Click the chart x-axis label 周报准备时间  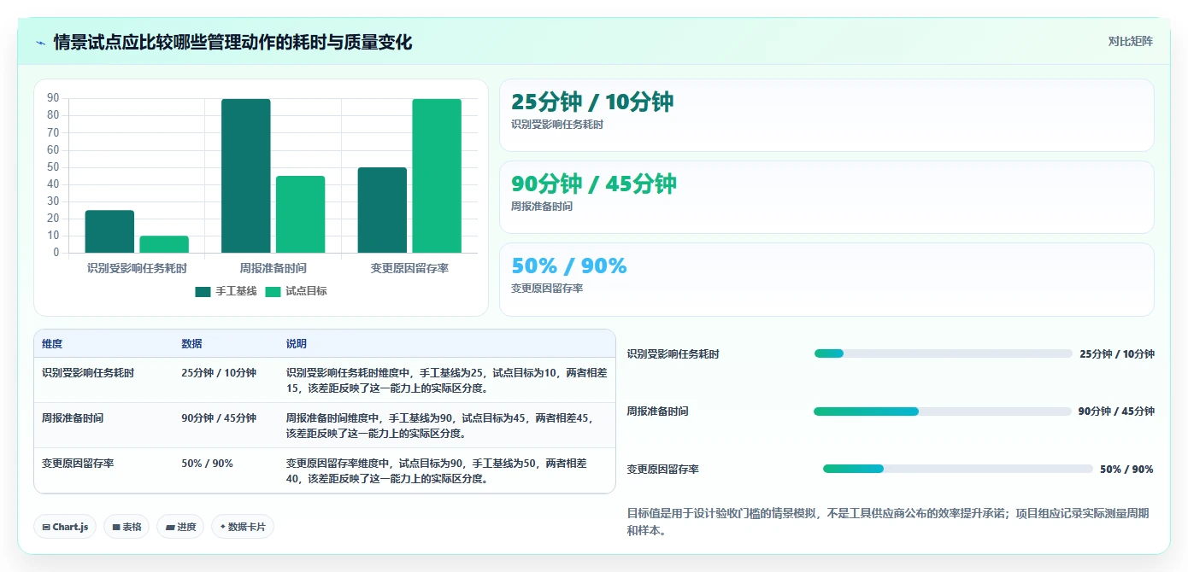[x=273, y=268]
